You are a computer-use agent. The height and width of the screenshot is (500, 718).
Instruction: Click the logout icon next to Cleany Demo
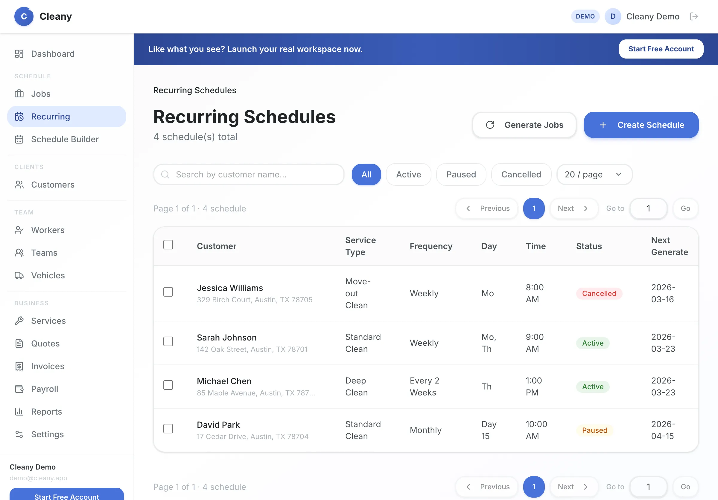(x=693, y=16)
